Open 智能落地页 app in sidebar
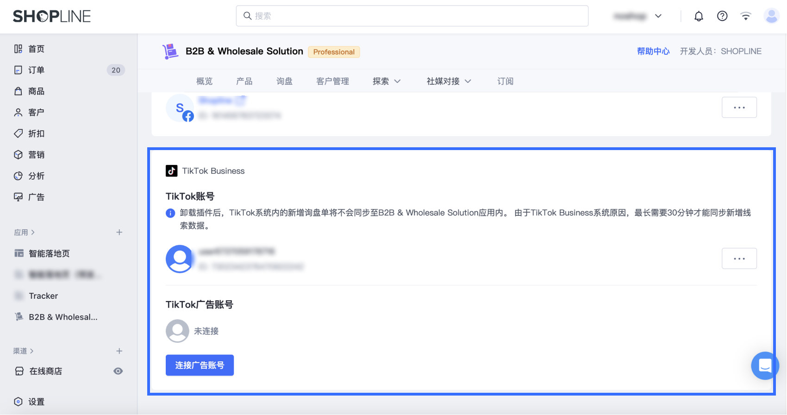This screenshot has width=787, height=415. pos(49,253)
